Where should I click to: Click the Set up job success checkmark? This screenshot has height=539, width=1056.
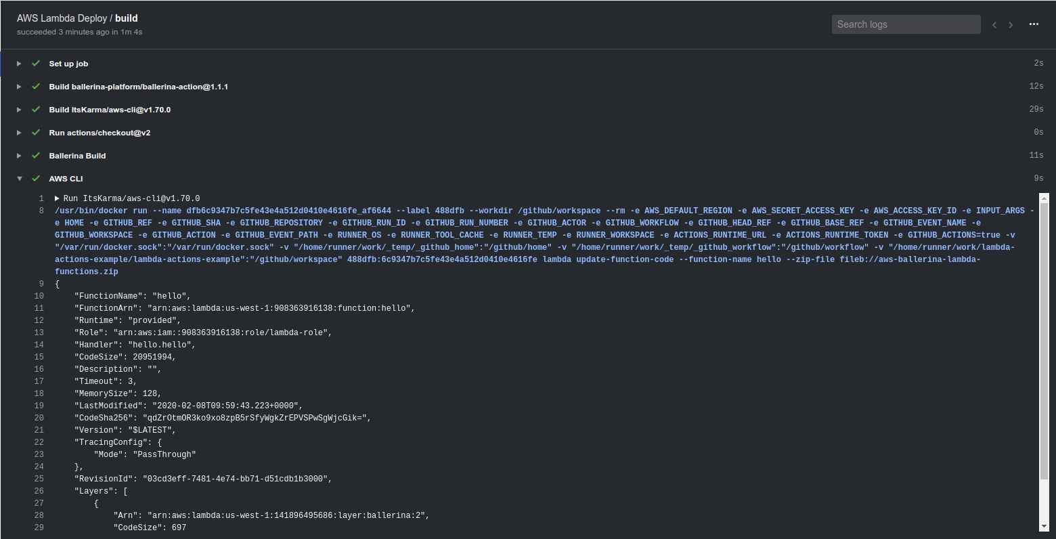(x=36, y=64)
